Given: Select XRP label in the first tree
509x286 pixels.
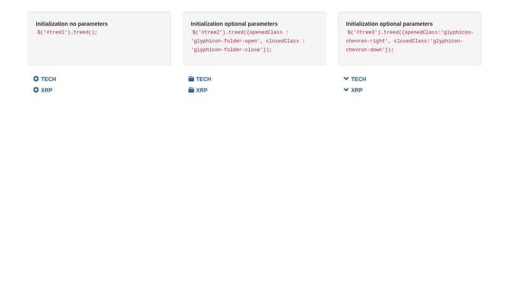Looking at the screenshot, I should coord(46,90).
